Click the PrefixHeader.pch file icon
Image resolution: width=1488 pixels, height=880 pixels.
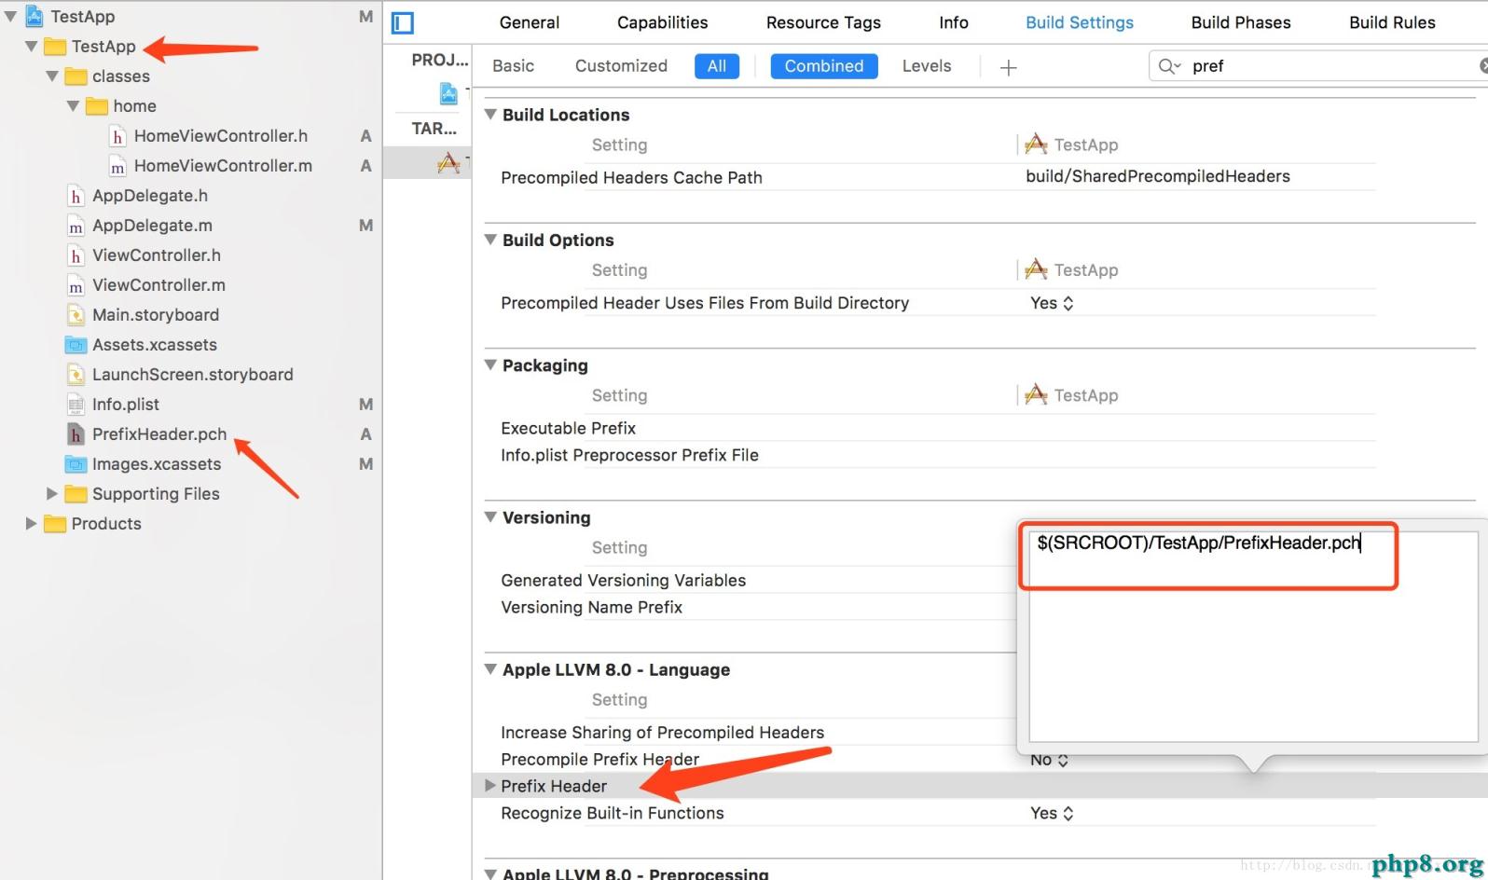[x=76, y=434]
